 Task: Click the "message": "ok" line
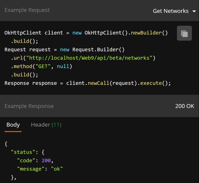point(40,169)
